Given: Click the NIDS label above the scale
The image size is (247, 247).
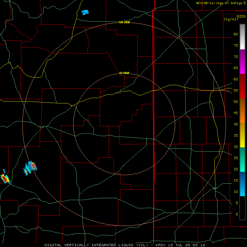Looking at the screenshot, I should [241, 16].
